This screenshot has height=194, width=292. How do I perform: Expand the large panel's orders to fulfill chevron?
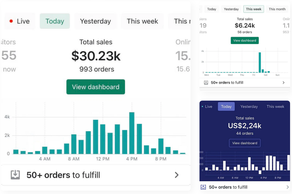[x=176, y=175]
